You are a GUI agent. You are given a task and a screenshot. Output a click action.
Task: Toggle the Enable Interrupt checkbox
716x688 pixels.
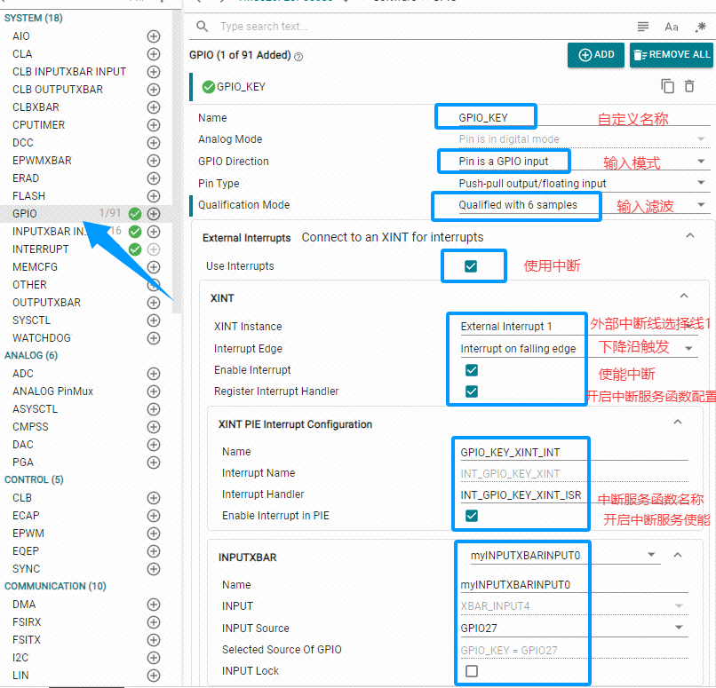471,370
